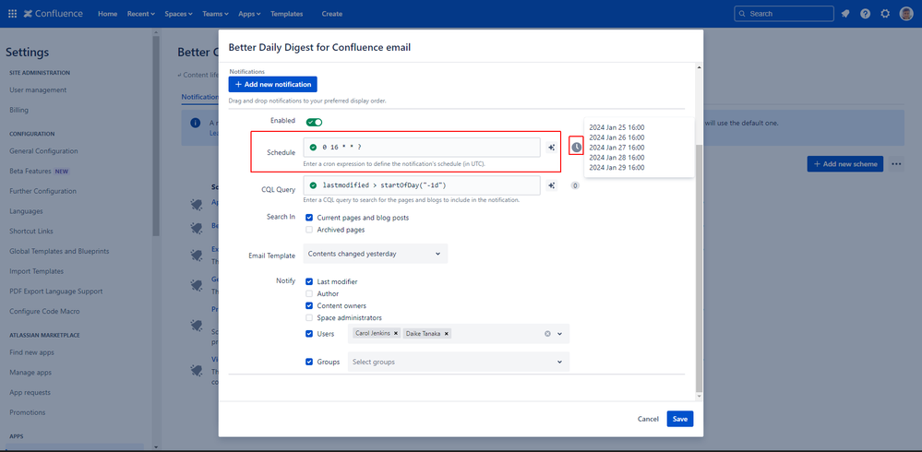This screenshot has width=922, height=452.
Task: Enable the Space administrators checkbox
Action: tap(310, 317)
